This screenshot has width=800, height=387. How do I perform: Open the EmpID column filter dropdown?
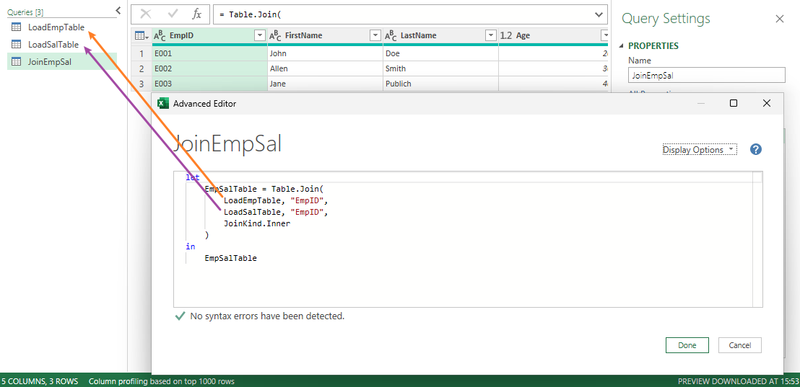259,36
